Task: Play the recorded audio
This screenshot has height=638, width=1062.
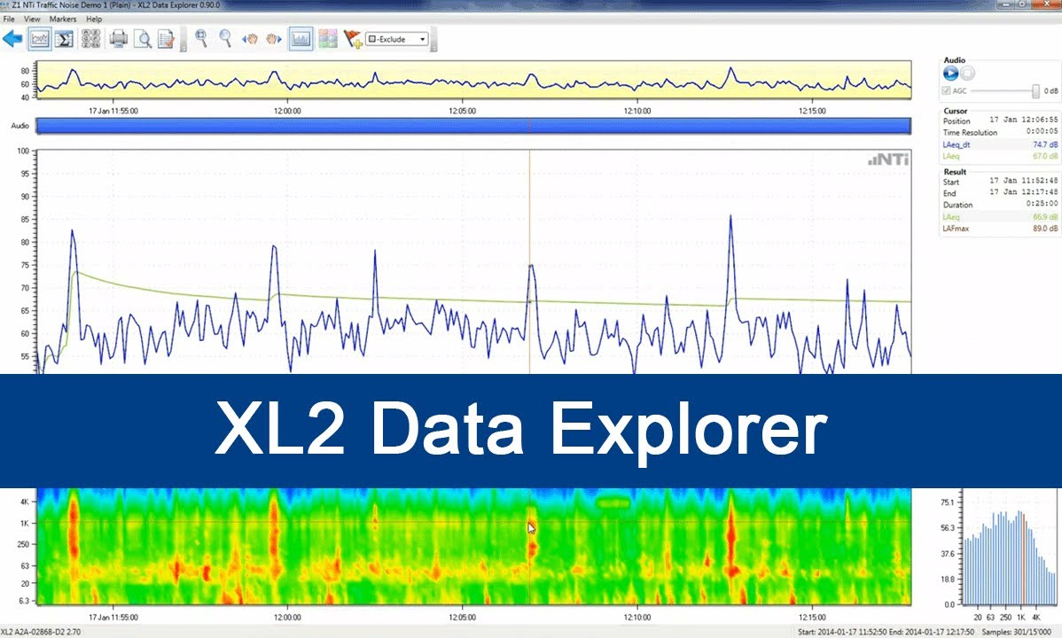Action: pos(950,74)
